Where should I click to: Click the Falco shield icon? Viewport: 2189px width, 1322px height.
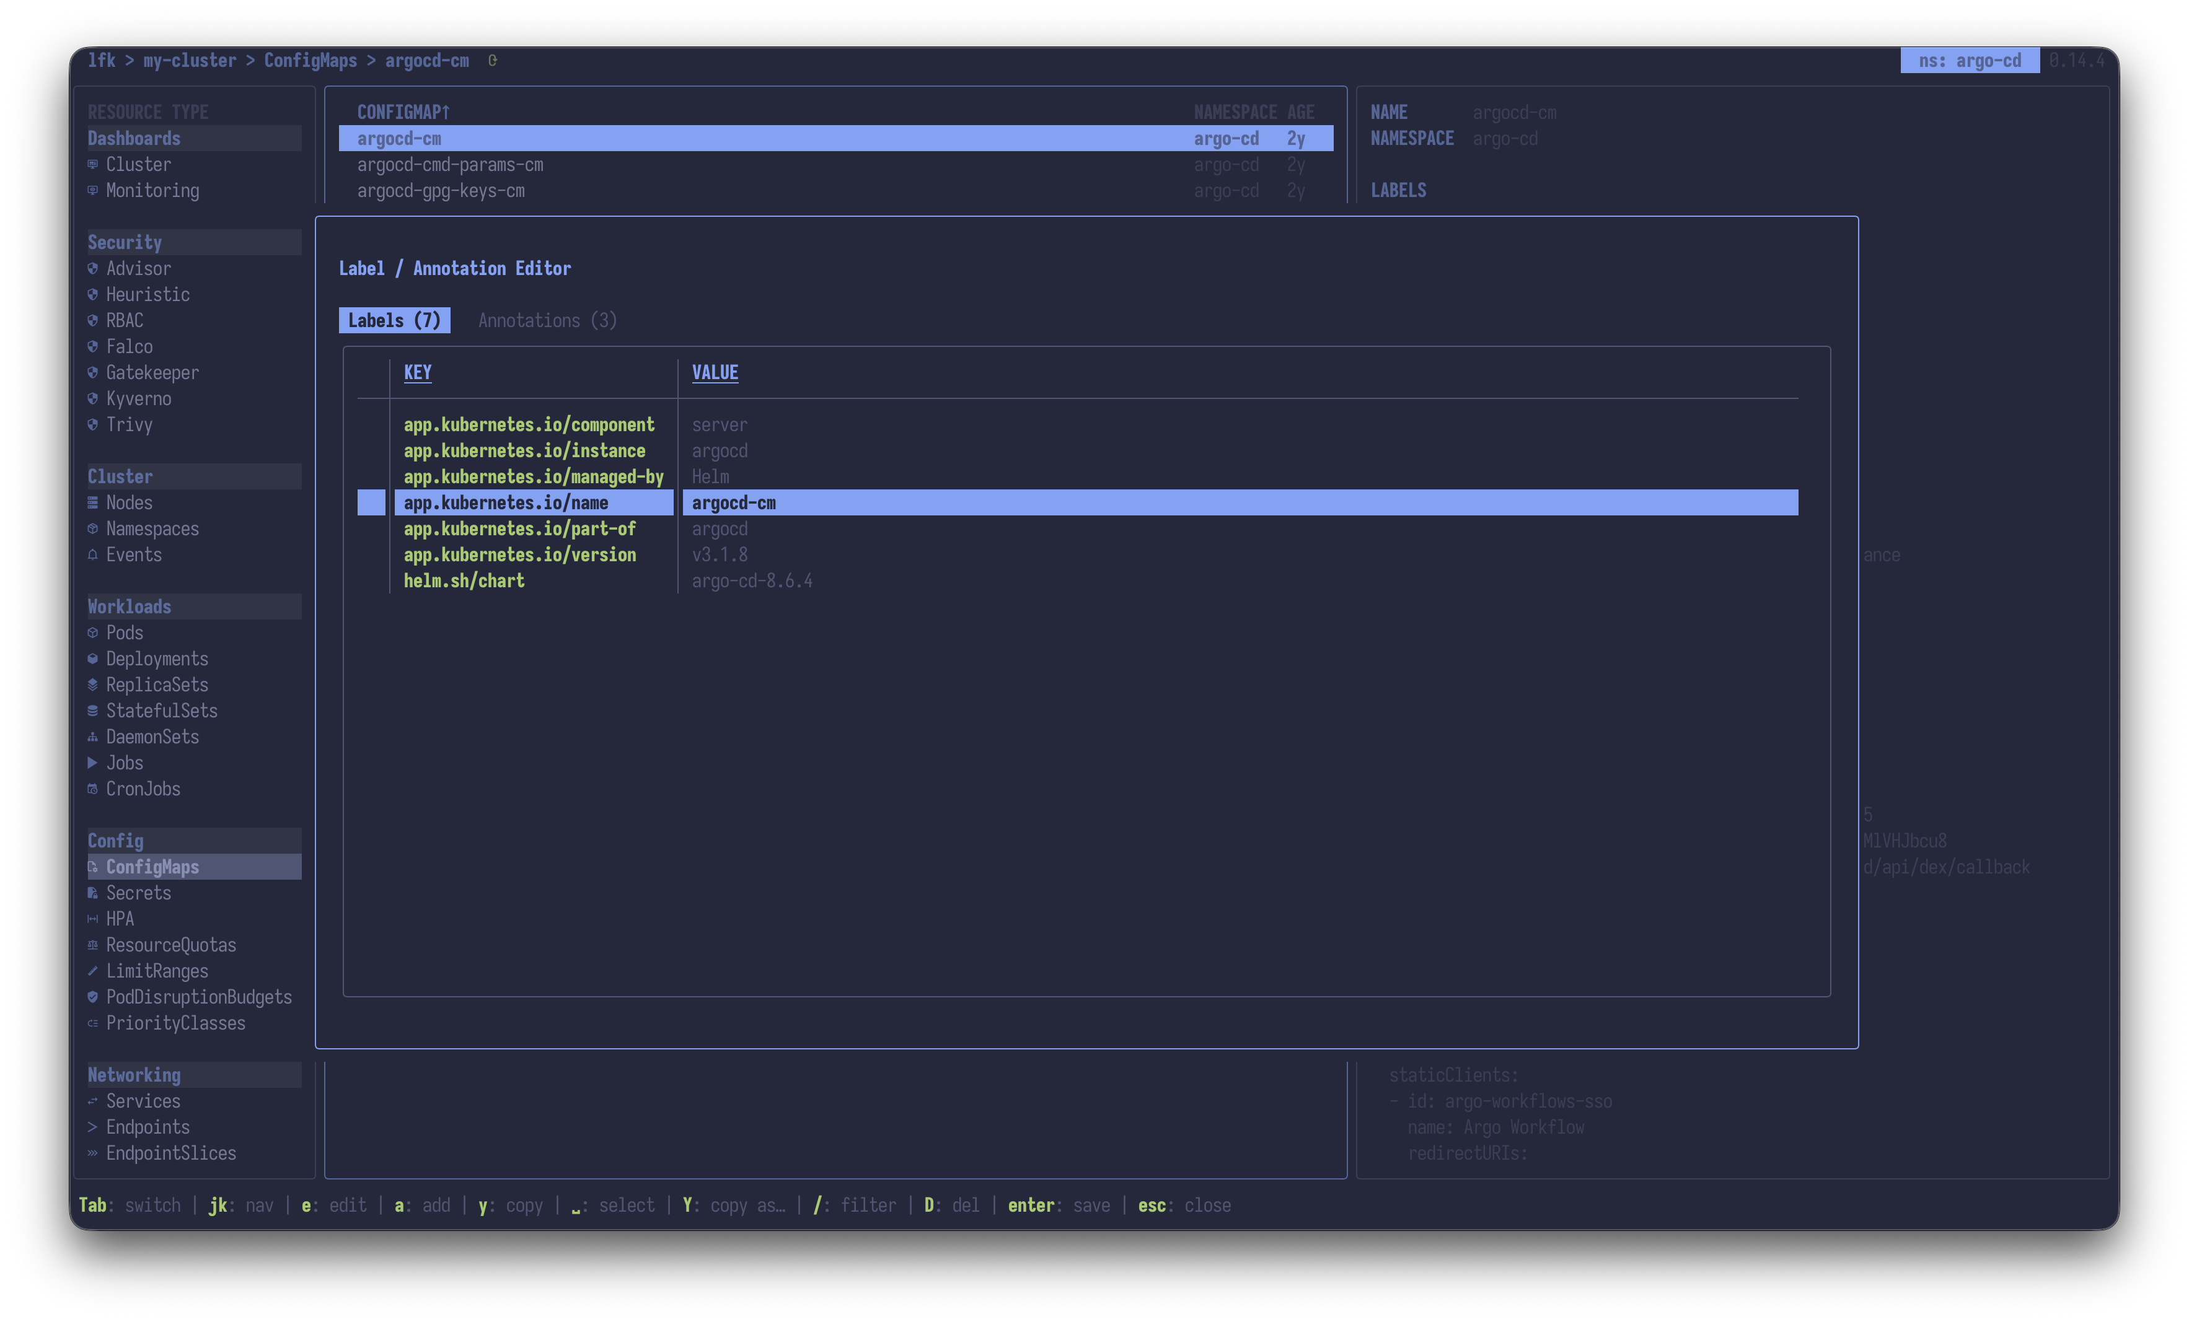click(92, 346)
